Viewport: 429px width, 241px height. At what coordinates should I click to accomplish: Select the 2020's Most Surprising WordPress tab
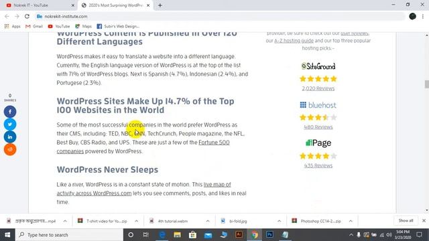(115, 5)
